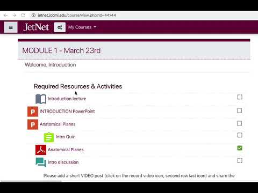Go back with the browser back arrow
This screenshot has width=258, height=193.
(x=5, y=16)
